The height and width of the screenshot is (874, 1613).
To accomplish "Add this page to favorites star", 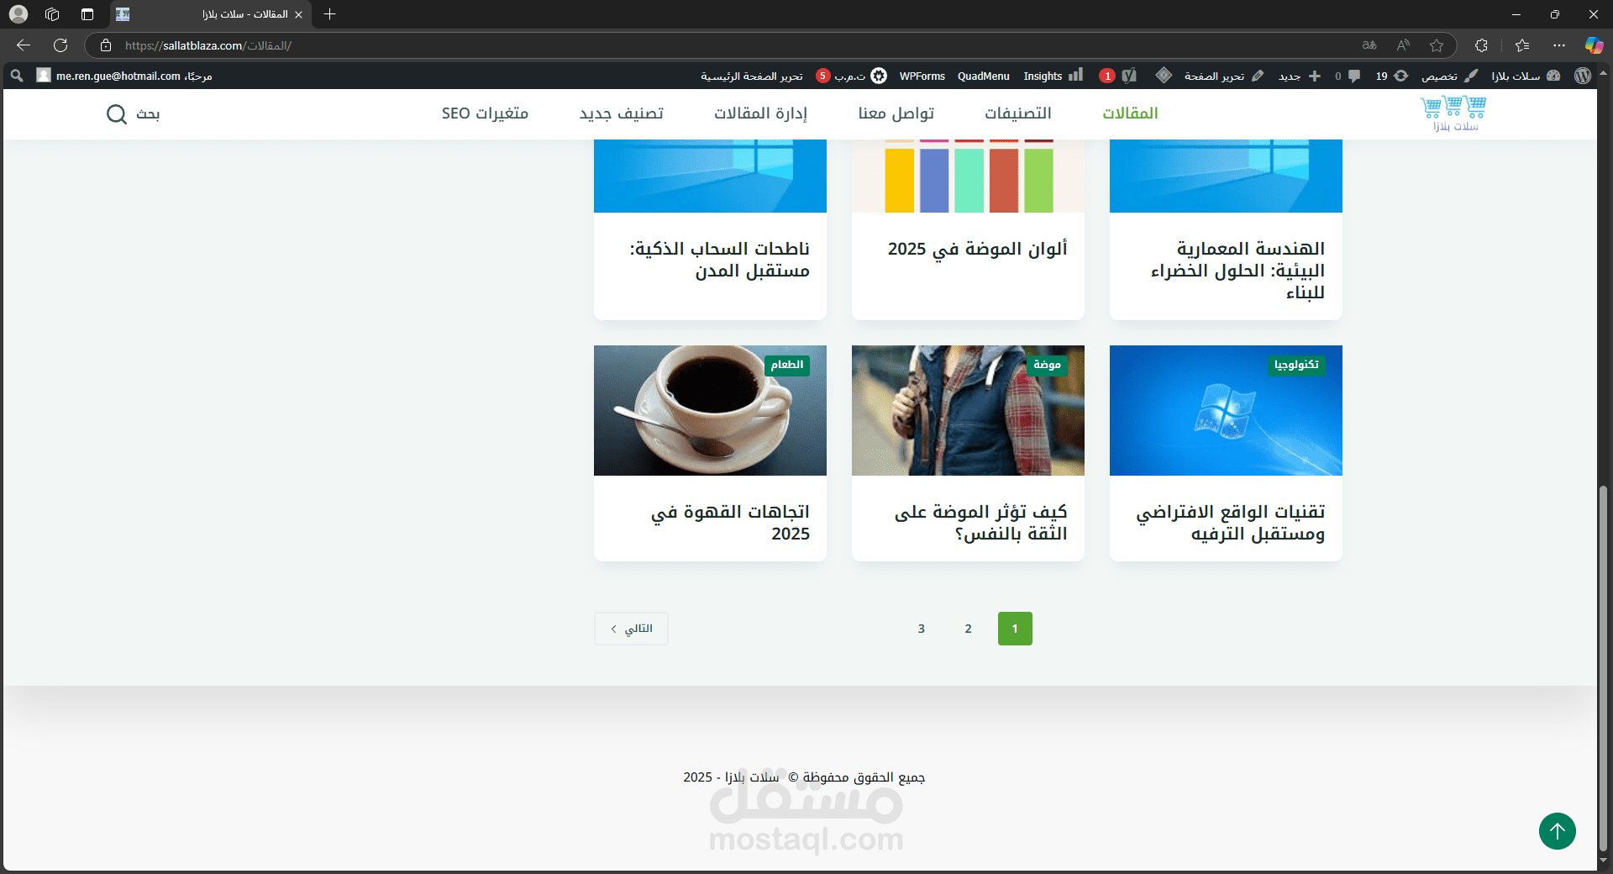I will [1437, 45].
